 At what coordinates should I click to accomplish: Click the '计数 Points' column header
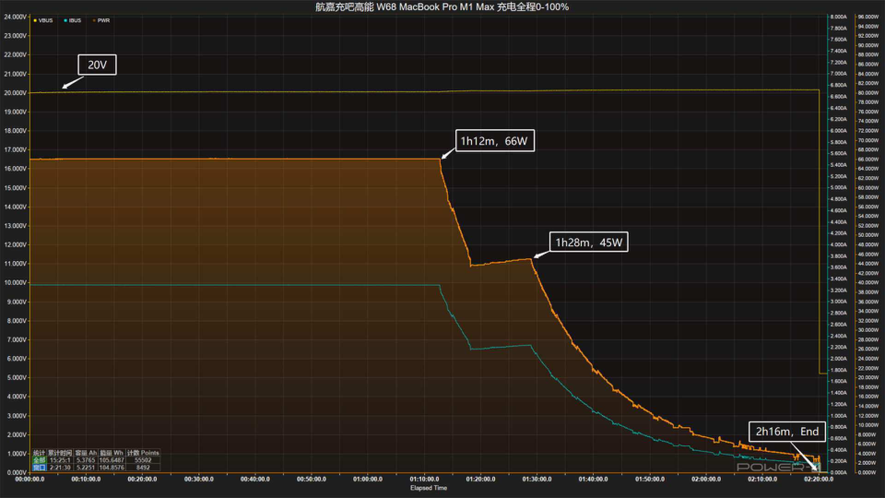(x=143, y=453)
